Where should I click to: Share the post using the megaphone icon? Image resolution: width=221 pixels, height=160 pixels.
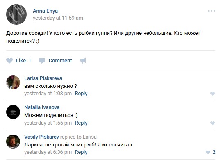point(83,61)
